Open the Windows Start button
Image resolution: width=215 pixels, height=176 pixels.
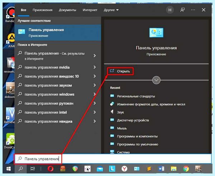coord(9,169)
